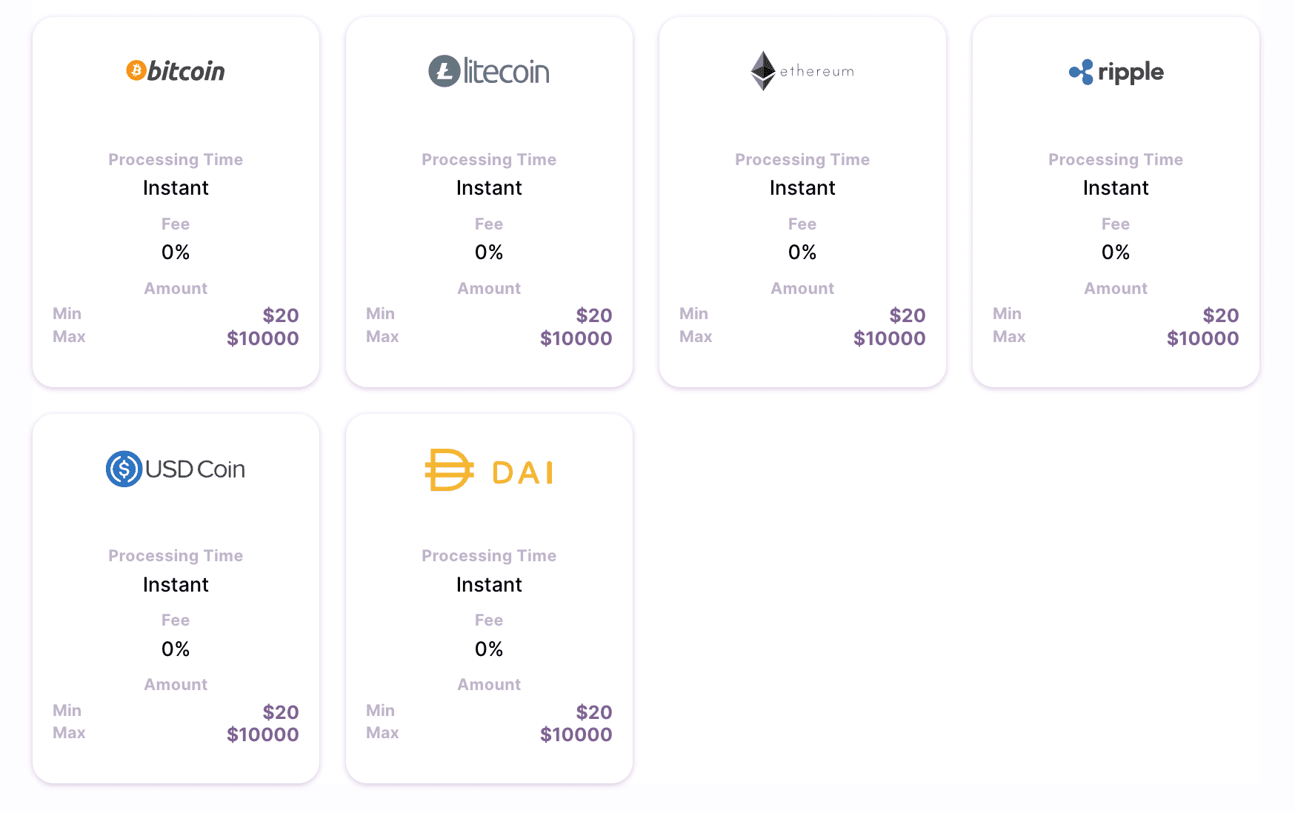Viewport: 1295px width, 813px height.
Task: Click the litecoin $20 min amount
Action: point(594,315)
